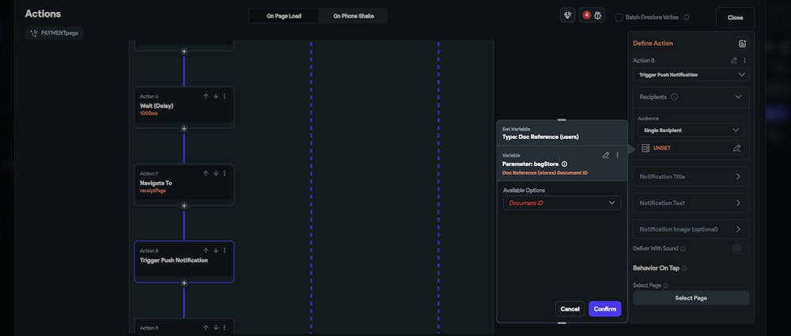791x336 pixels.
Task: Click the 'Type: Doc Reference (users)' text
Action: tap(540, 137)
